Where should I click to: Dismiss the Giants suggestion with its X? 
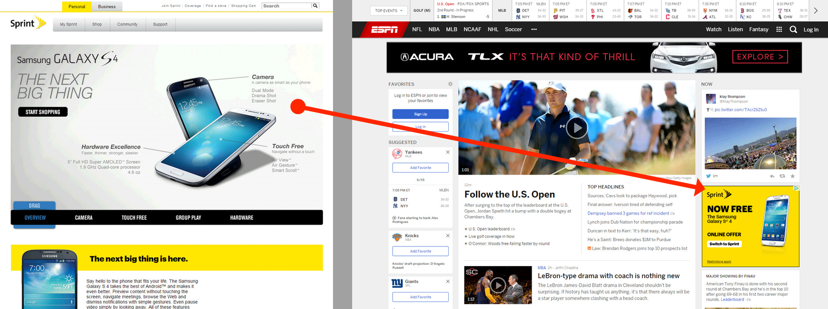(447, 281)
